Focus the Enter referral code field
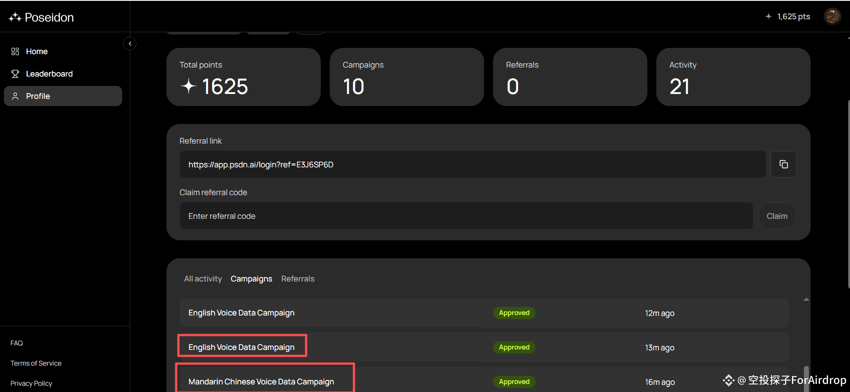Screen dimensions: 850x392 tap(466, 216)
